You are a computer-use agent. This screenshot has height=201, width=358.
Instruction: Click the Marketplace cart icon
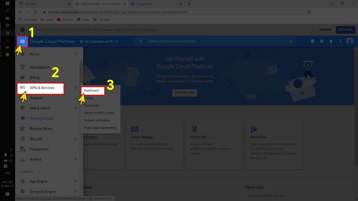22,67
